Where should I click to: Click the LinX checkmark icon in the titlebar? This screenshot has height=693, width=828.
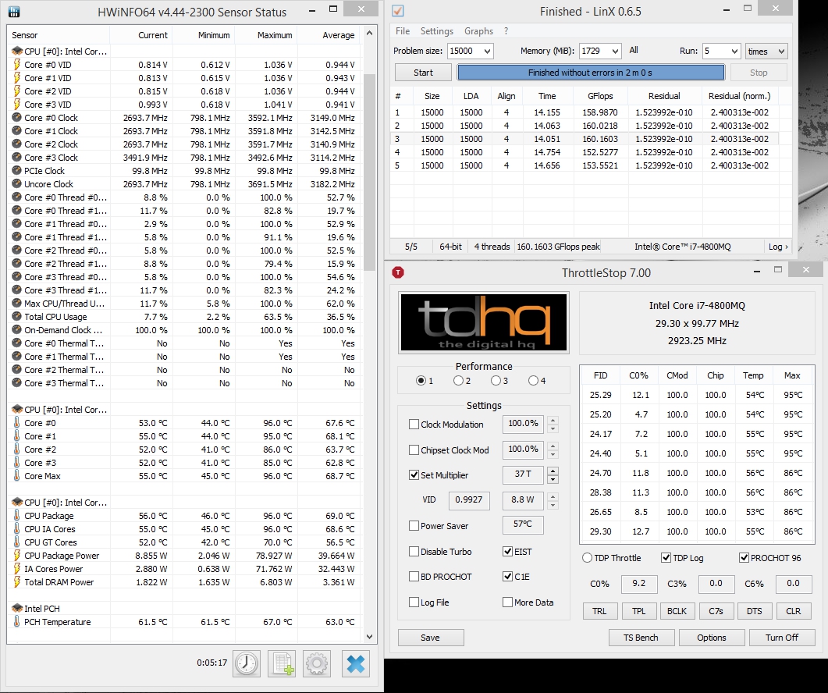tap(398, 11)
